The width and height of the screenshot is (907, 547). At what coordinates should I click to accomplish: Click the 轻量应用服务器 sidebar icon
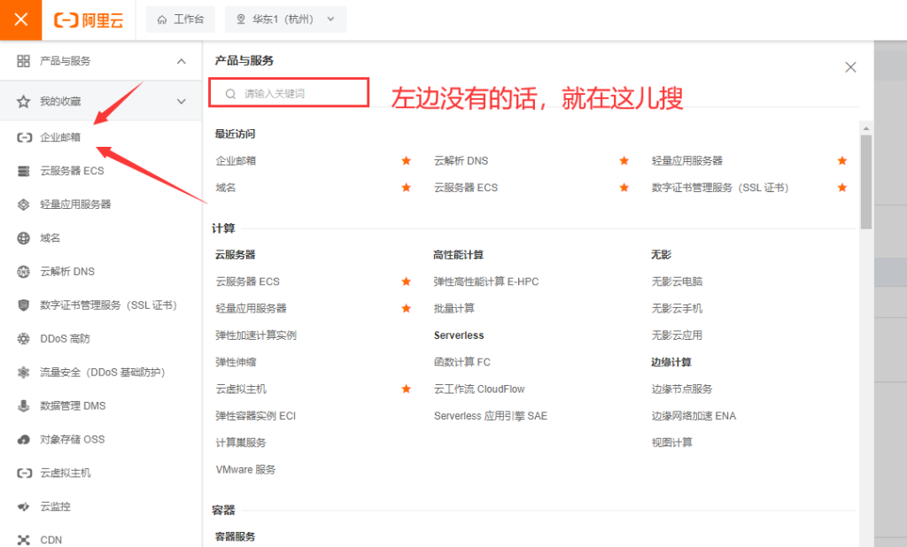(x=23, y=204)
